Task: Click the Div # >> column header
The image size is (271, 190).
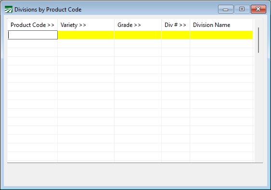Action: [176, 25]
